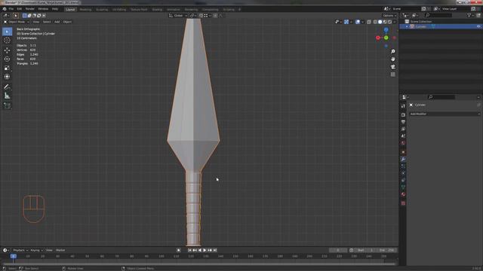Viewport: 483px width, 271px height.
Task: Open the viewport Select menu
Action: click(47, 22)
